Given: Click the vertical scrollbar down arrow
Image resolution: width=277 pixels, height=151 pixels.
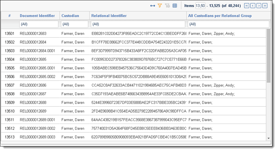Looking at the screenshot, I should (269, 138).
